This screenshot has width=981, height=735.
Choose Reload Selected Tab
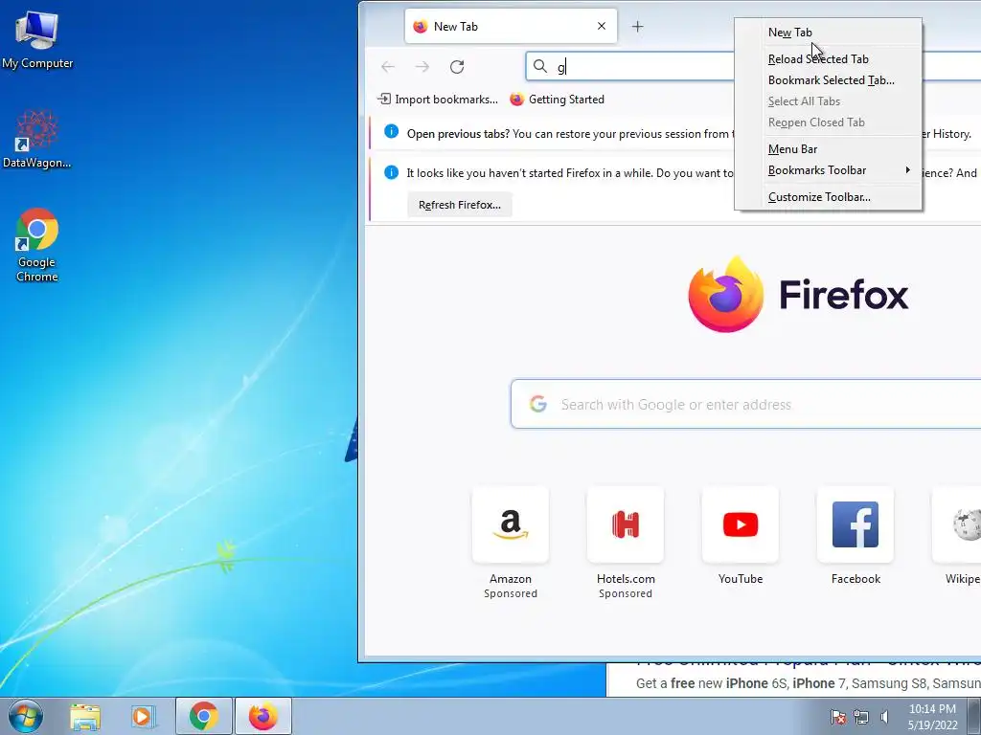pos(828,58)
